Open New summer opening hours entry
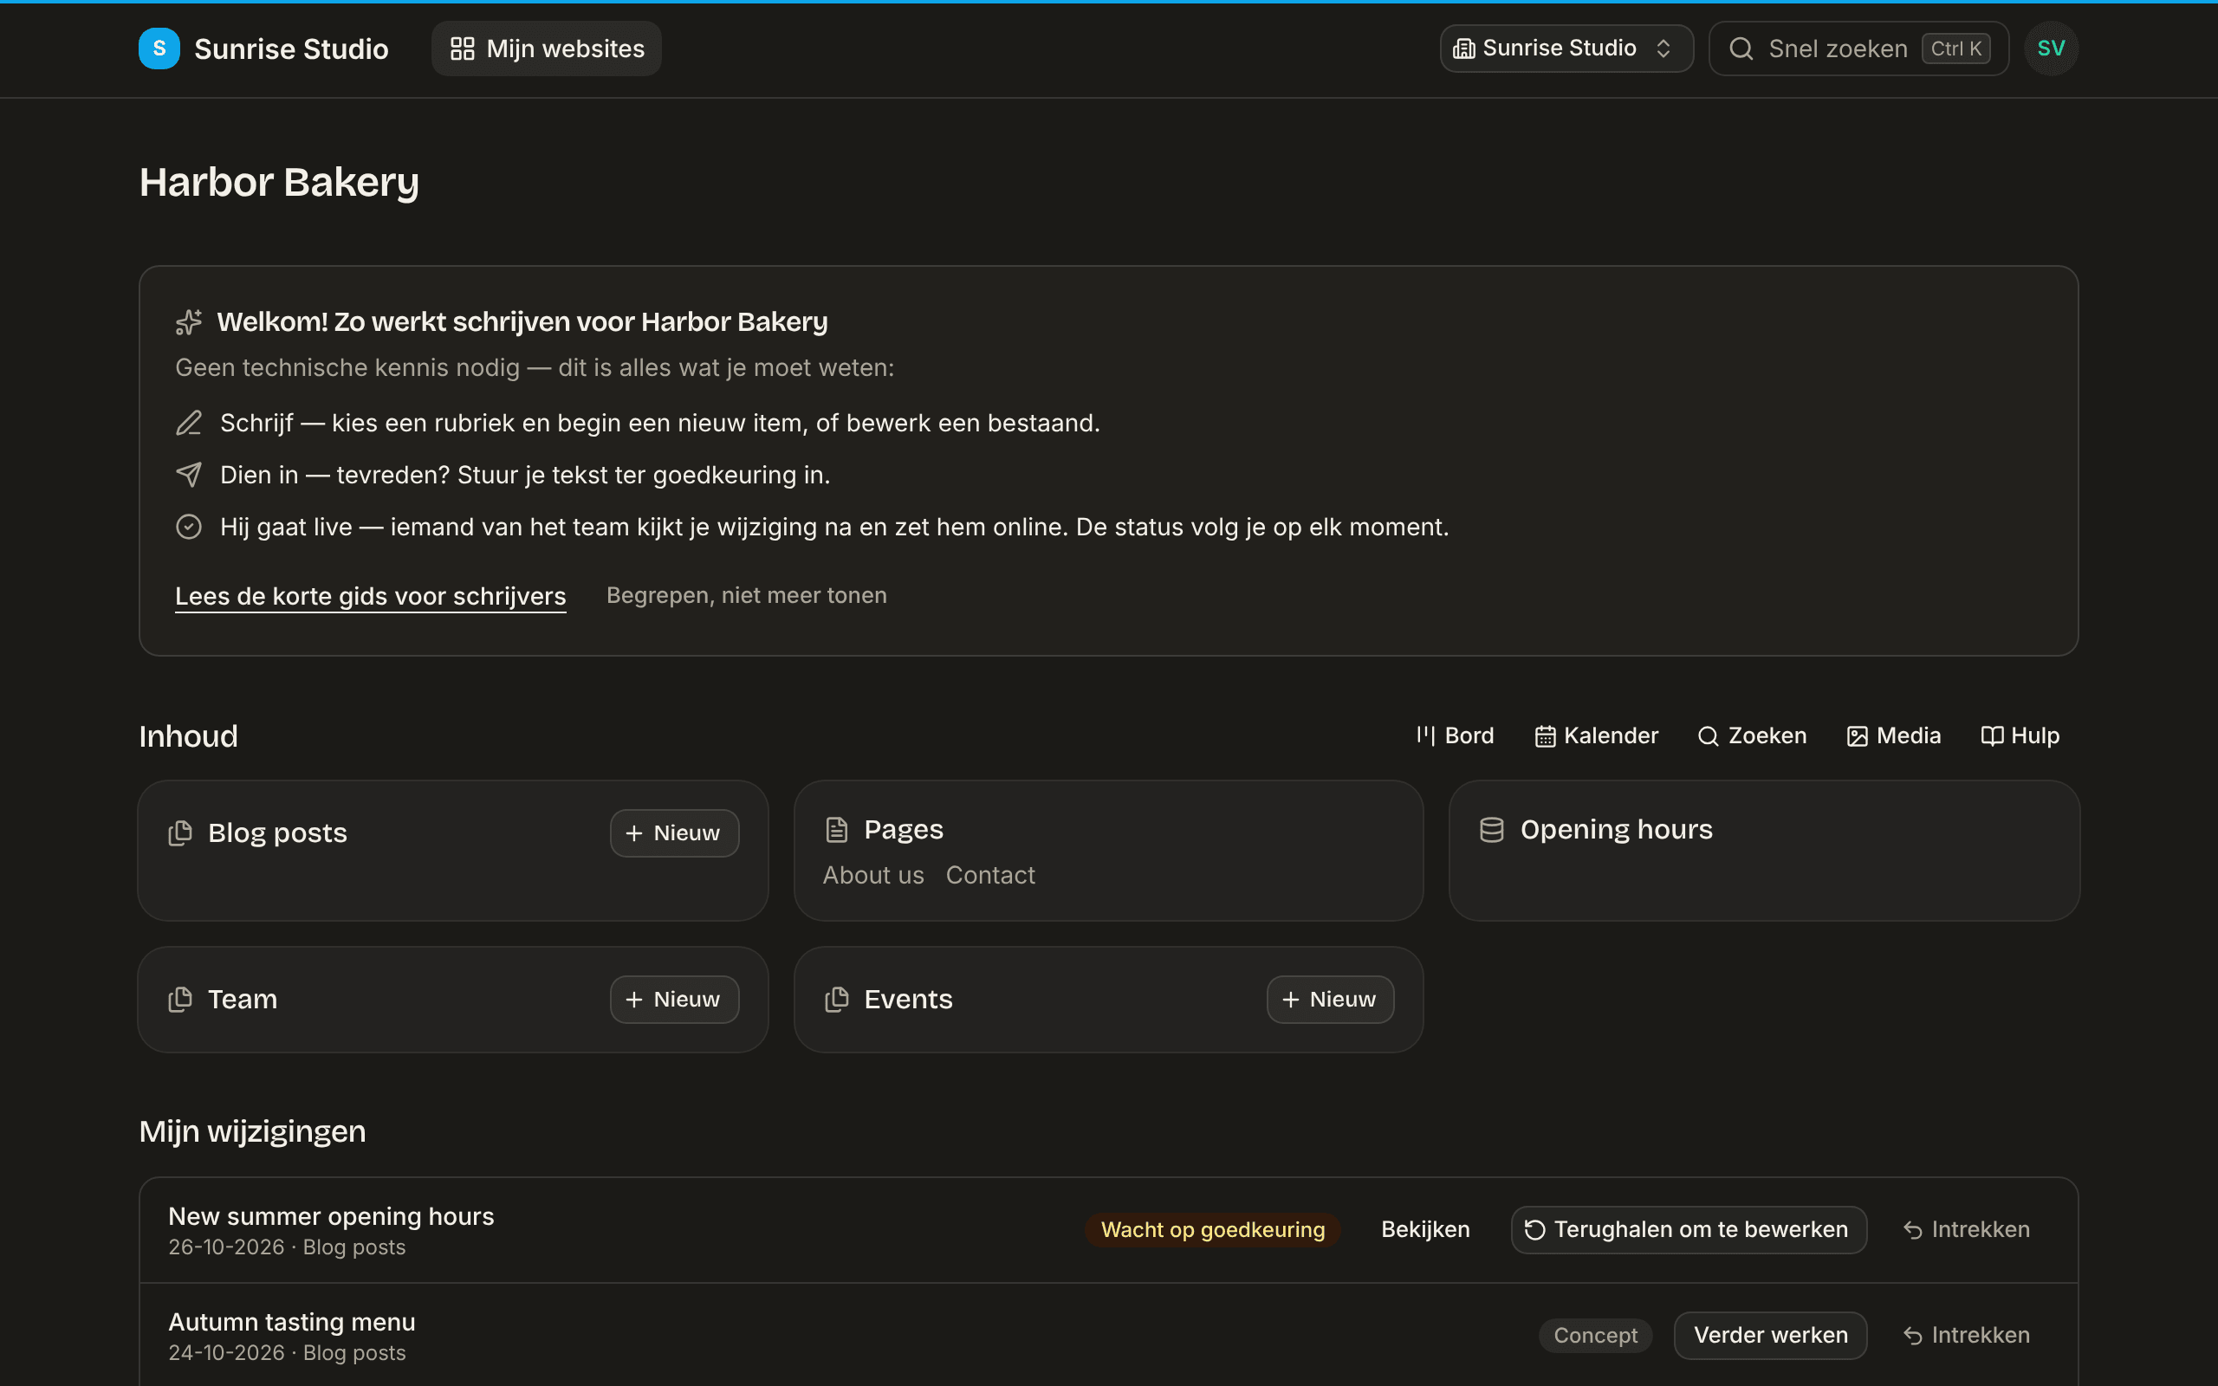Image resolution: width=2218 pixels, height=1386 pixels. click(331, 1216)
